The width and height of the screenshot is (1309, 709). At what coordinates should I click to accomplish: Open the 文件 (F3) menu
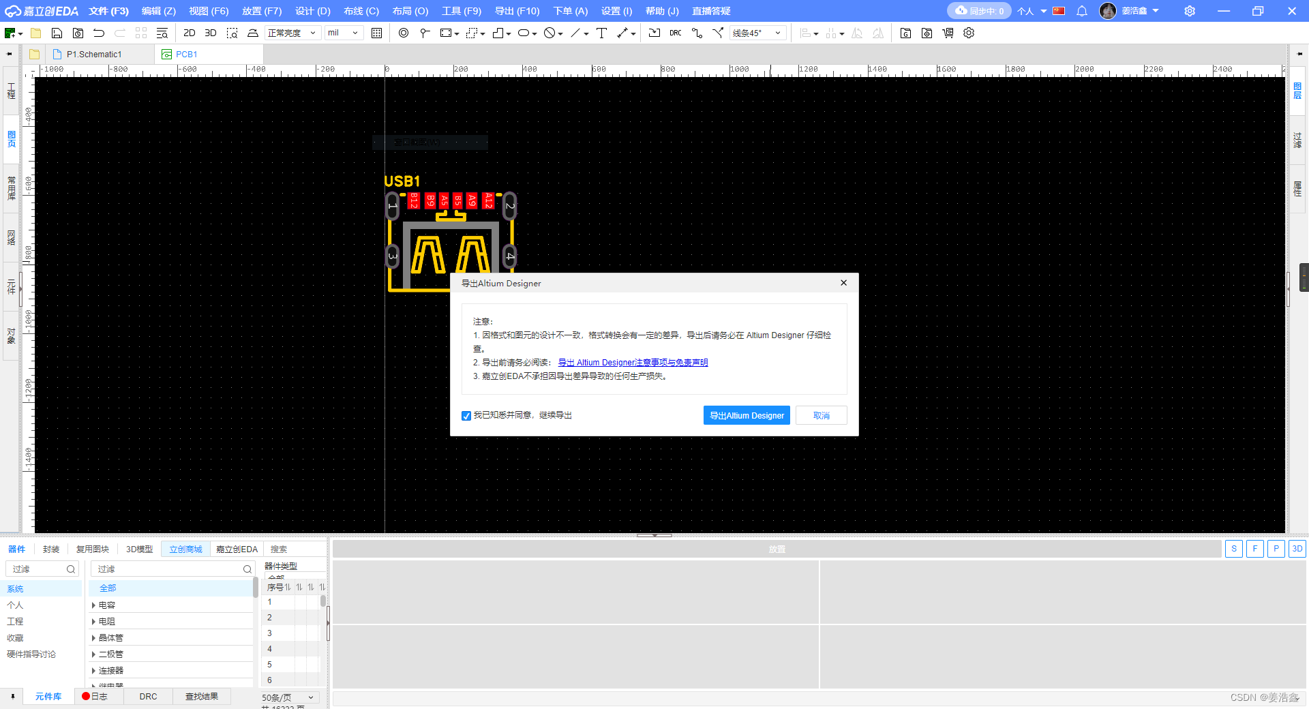pyautogui.click(x=108, y=11)
